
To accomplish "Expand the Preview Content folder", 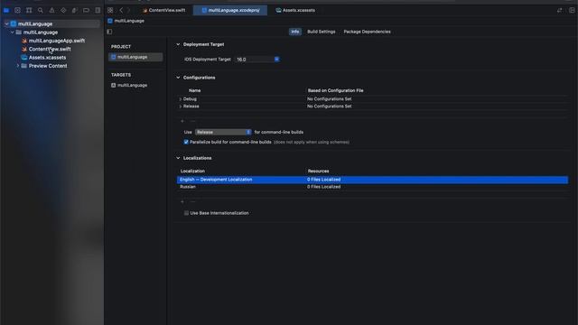I will (x=18, y=66).
